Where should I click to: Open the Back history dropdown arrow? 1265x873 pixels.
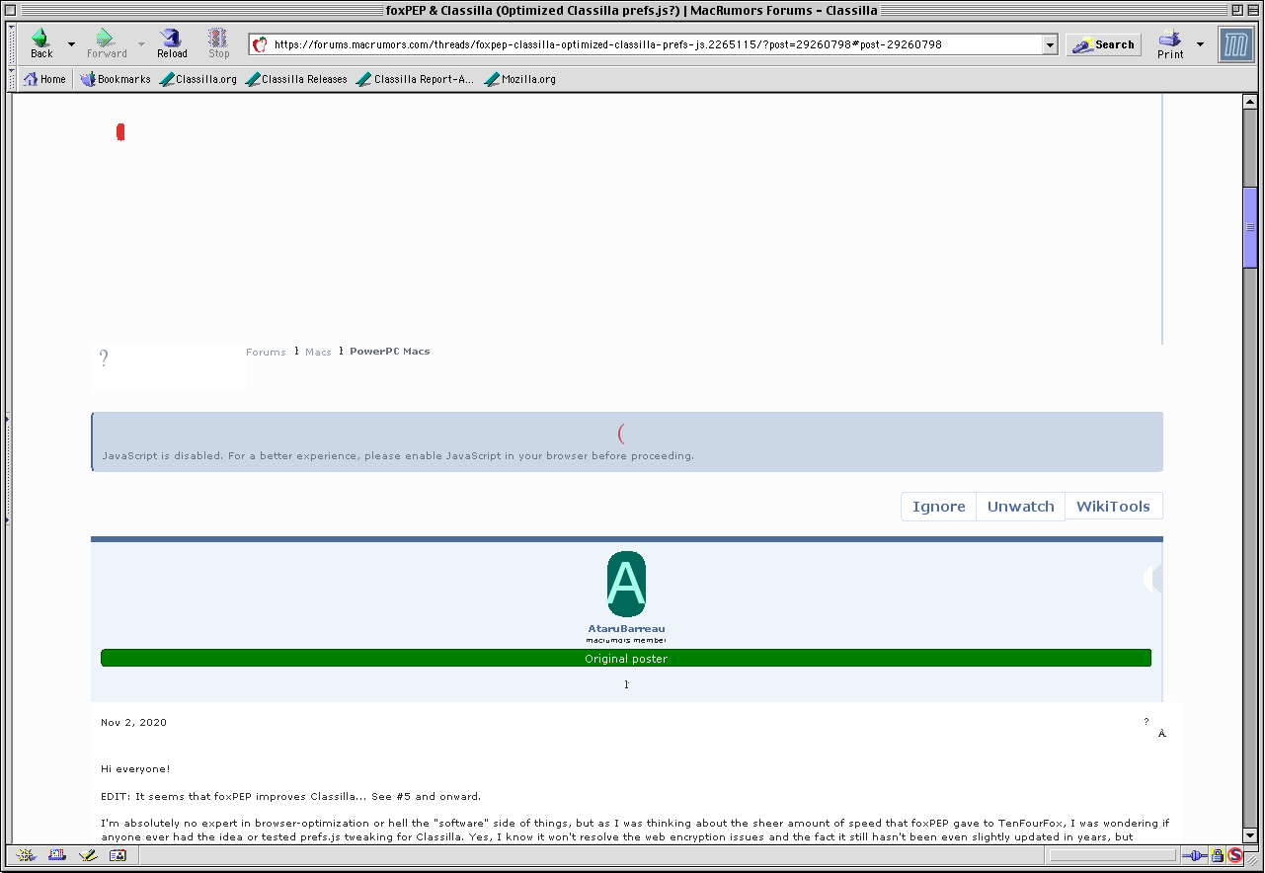(x=71, y=44)
